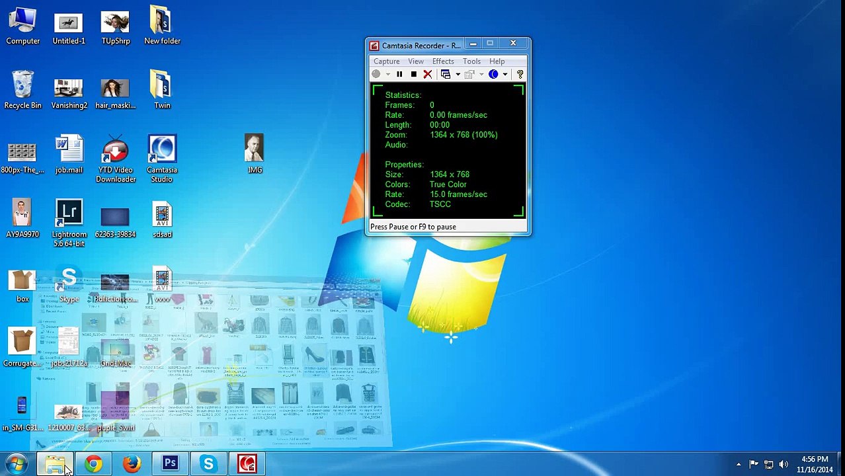Open the Effects menu
This screenshot has height=476, width=845.
[443, 61]
